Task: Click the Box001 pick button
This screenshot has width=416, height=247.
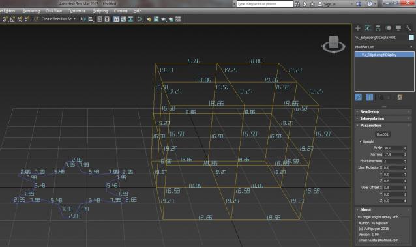Action: click(x=383, y=134)
